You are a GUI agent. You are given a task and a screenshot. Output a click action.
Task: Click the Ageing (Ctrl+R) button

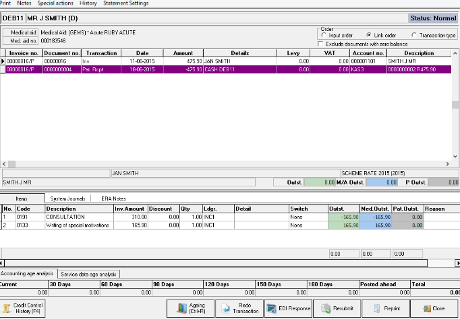click(x=192, y=308)
